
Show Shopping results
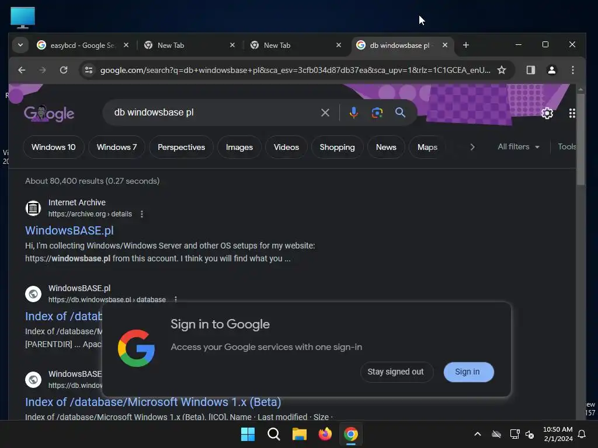tap(337, 147)
